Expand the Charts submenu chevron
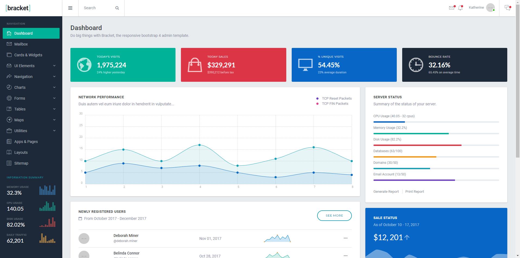 tap(54, 87)
